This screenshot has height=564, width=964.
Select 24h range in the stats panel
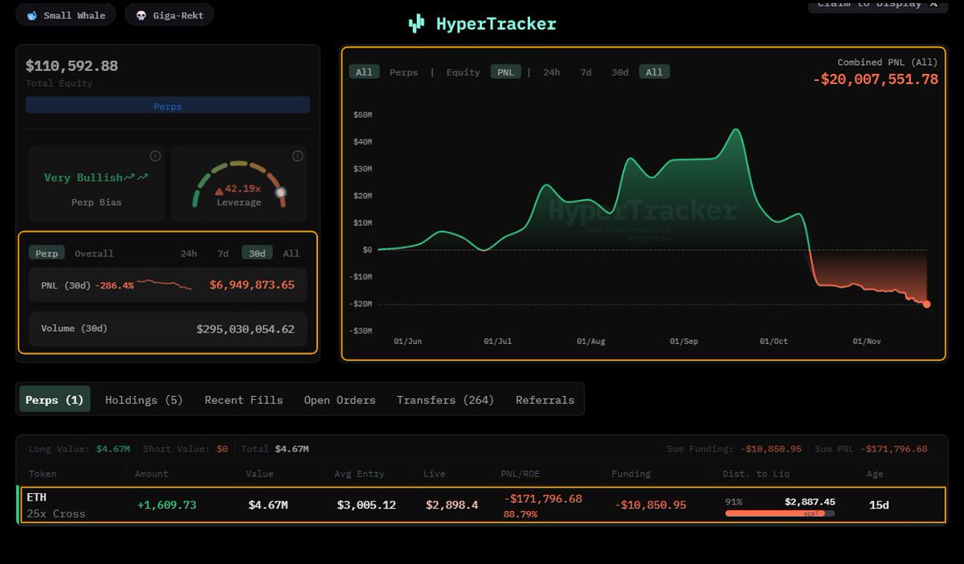189,253
